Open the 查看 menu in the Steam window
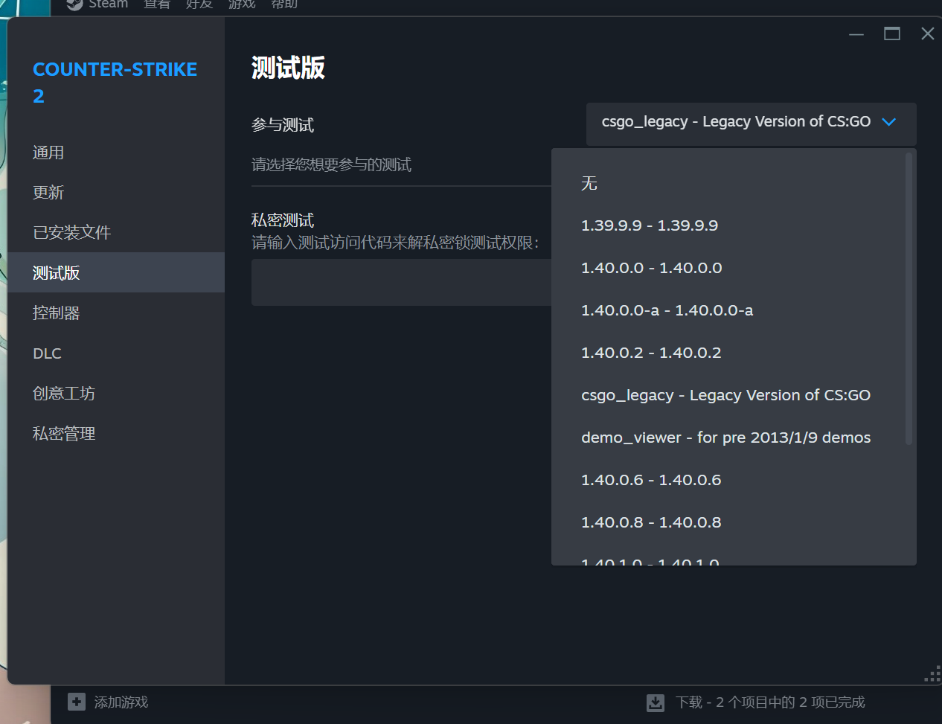The height and width of the screenshot is (724, 942). 157,4
